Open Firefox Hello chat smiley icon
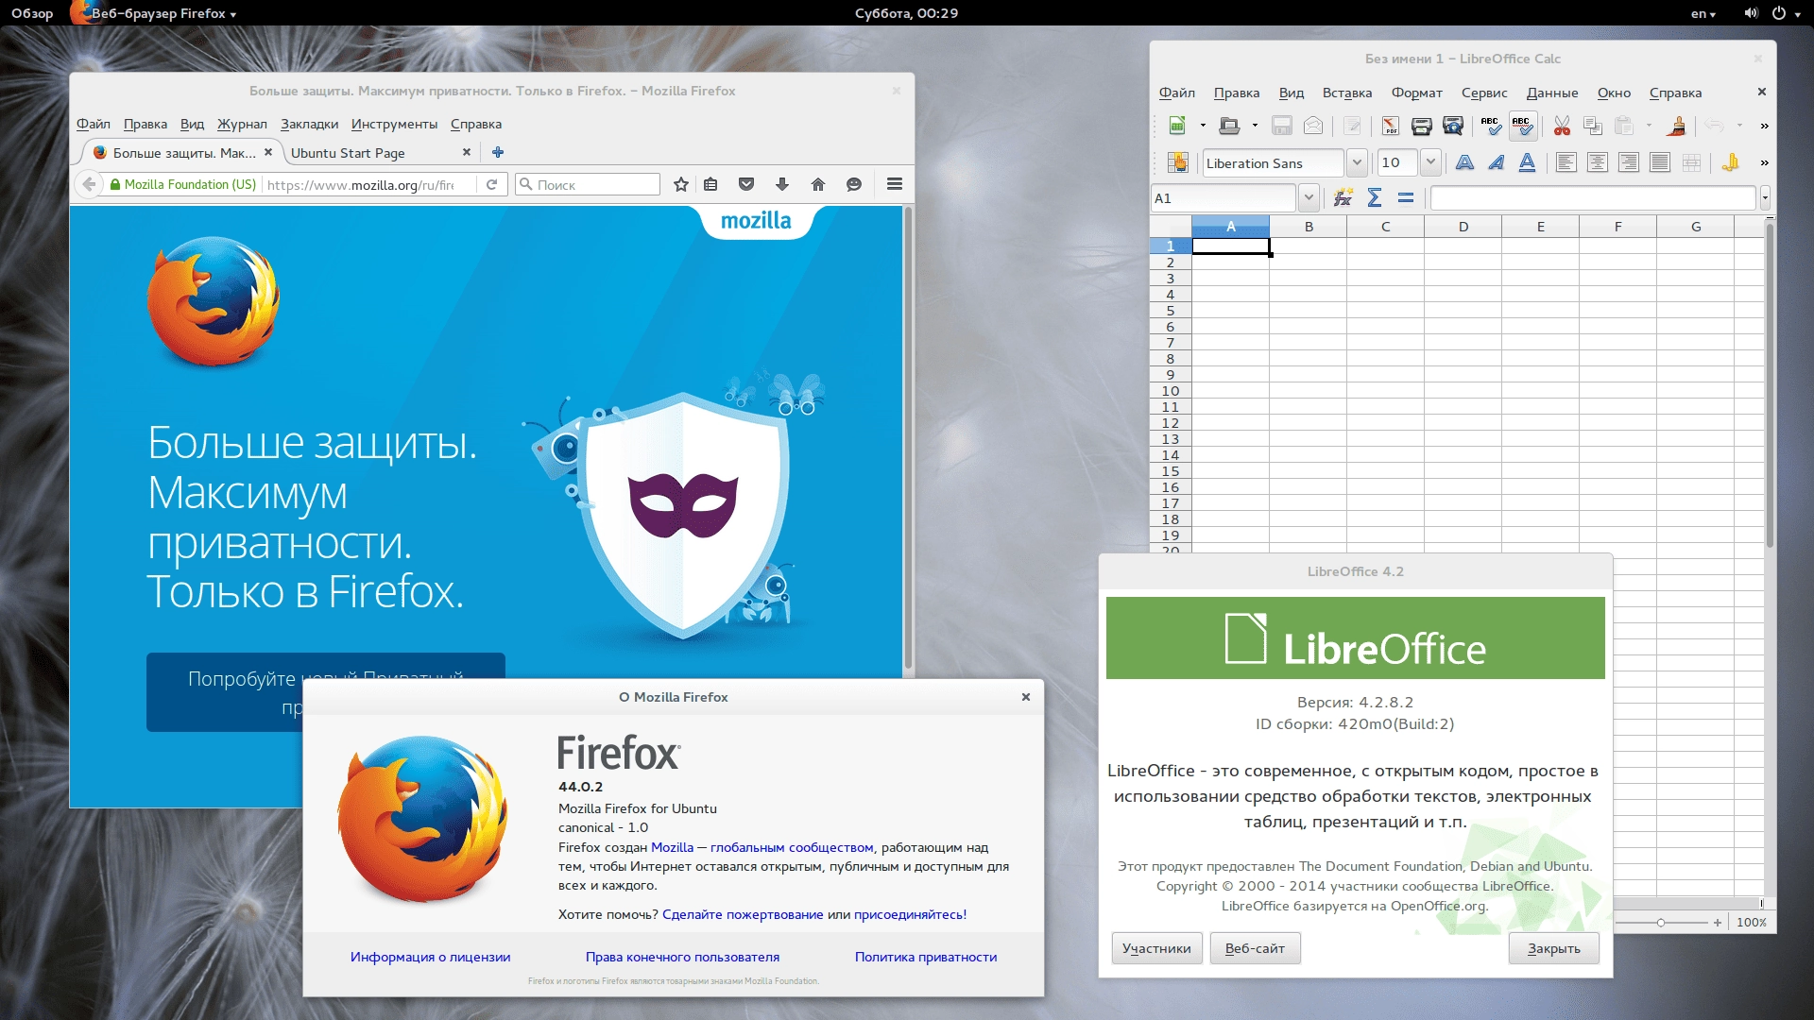Viewport: 1814px width, 1020px height. click(x=854, y=184)
